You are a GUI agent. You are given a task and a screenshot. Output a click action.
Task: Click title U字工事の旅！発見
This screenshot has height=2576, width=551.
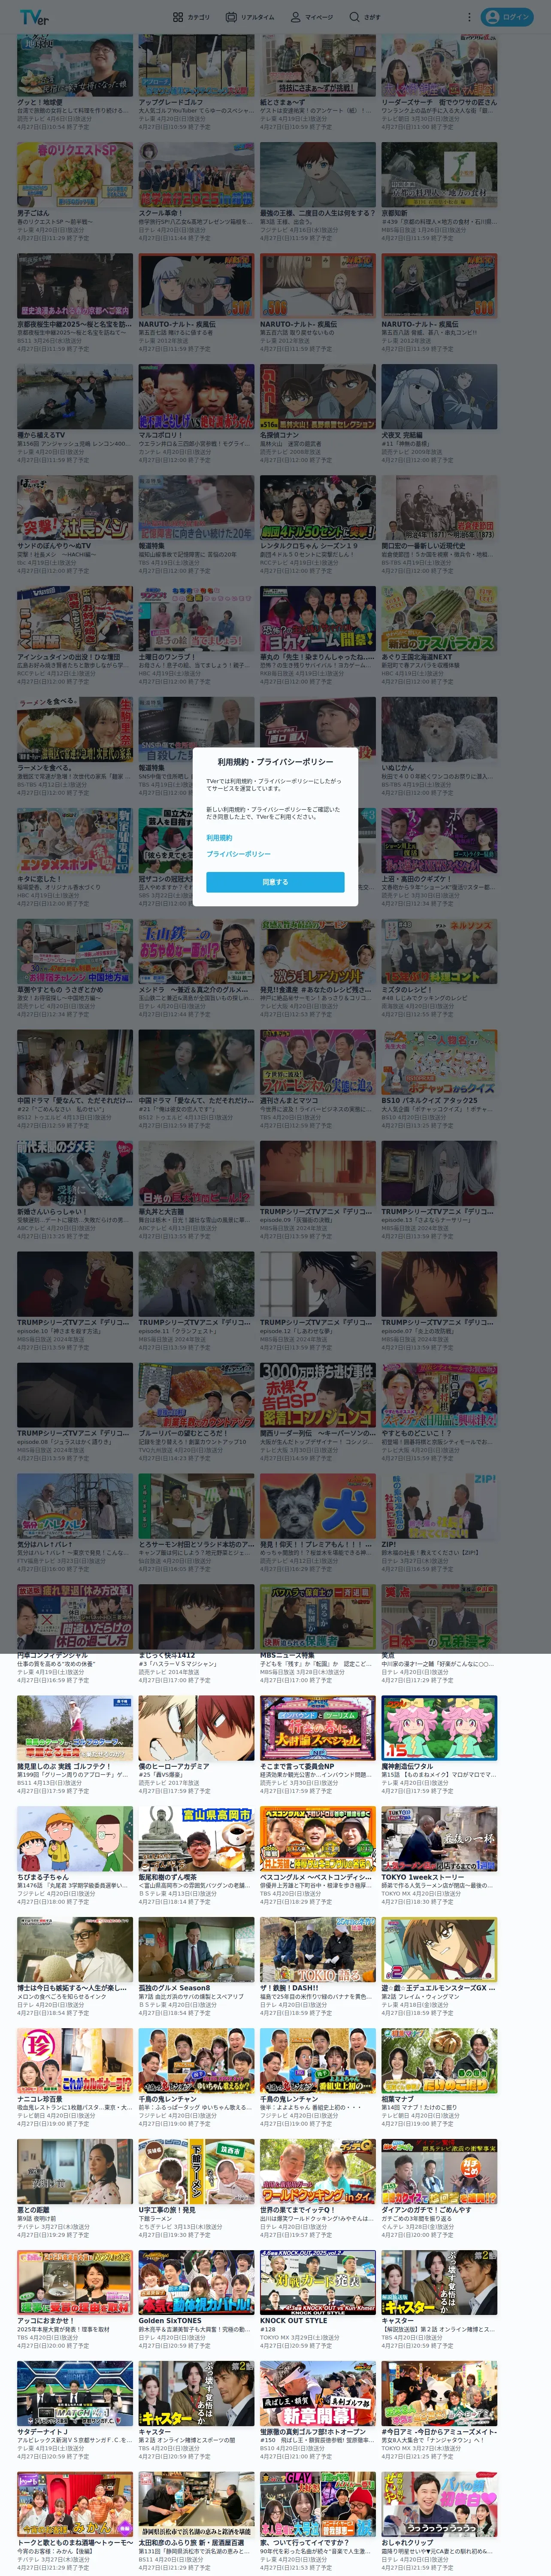click(167, 2210)
